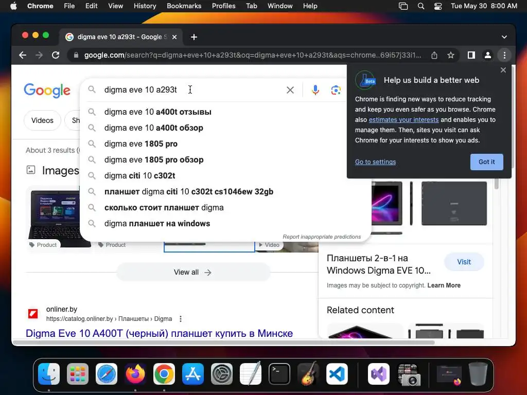The width and height of the screenshot is (527, 395).
Task: Open options menu for onliner.by result
Action: click(x=181, y=319)
